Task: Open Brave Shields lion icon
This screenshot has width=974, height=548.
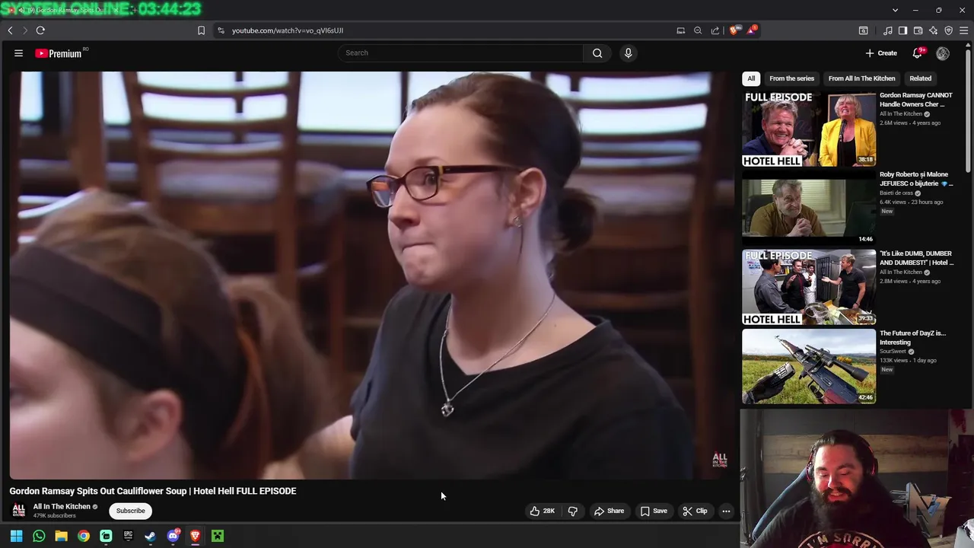Action: click(x=734, y=30)
